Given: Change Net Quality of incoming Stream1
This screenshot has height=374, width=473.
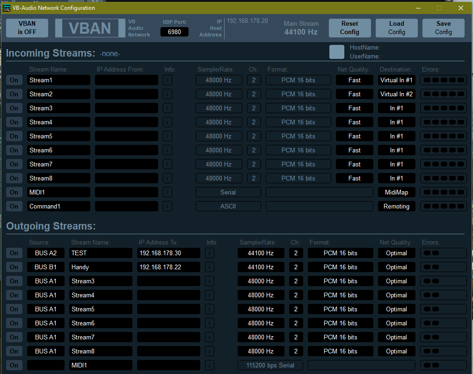Looking at the screenshot, I should point(355,80).
